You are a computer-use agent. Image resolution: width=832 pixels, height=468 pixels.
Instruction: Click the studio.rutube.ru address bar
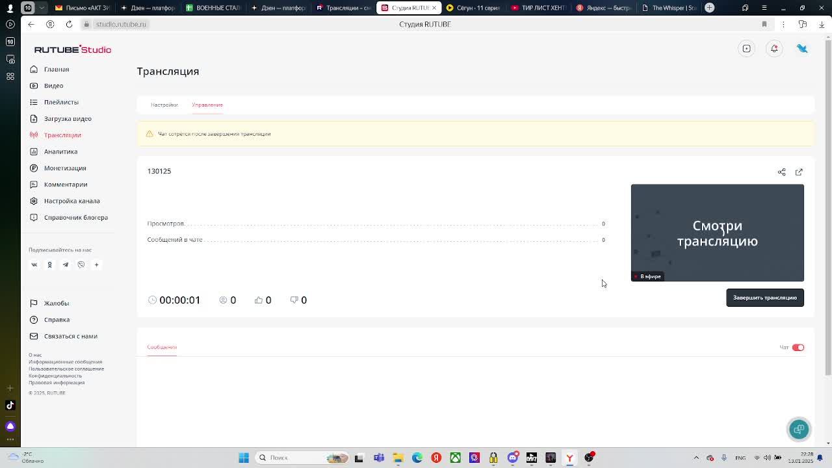tap(121, 24)
